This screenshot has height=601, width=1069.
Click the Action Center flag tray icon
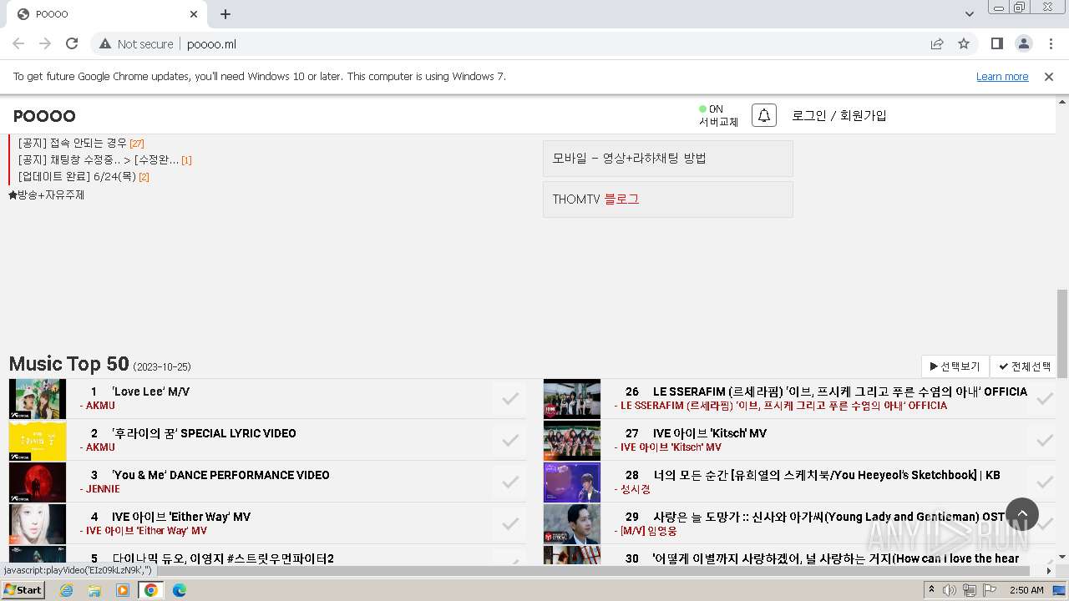989,590
